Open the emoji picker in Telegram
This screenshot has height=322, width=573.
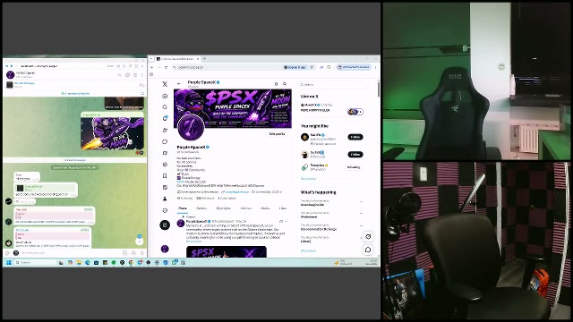tap(133, 253)
